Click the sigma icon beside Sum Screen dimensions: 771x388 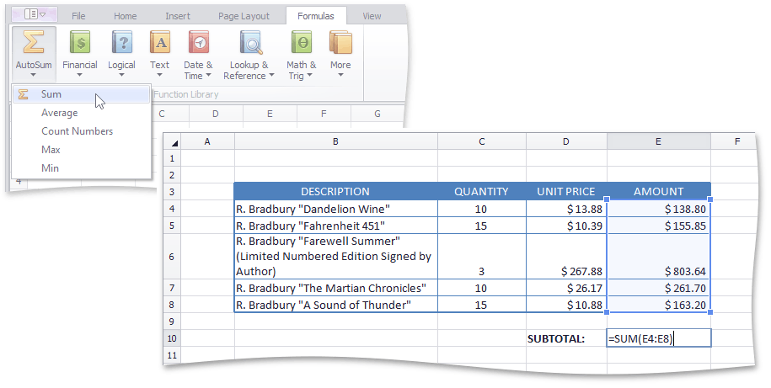coord(23,93)
